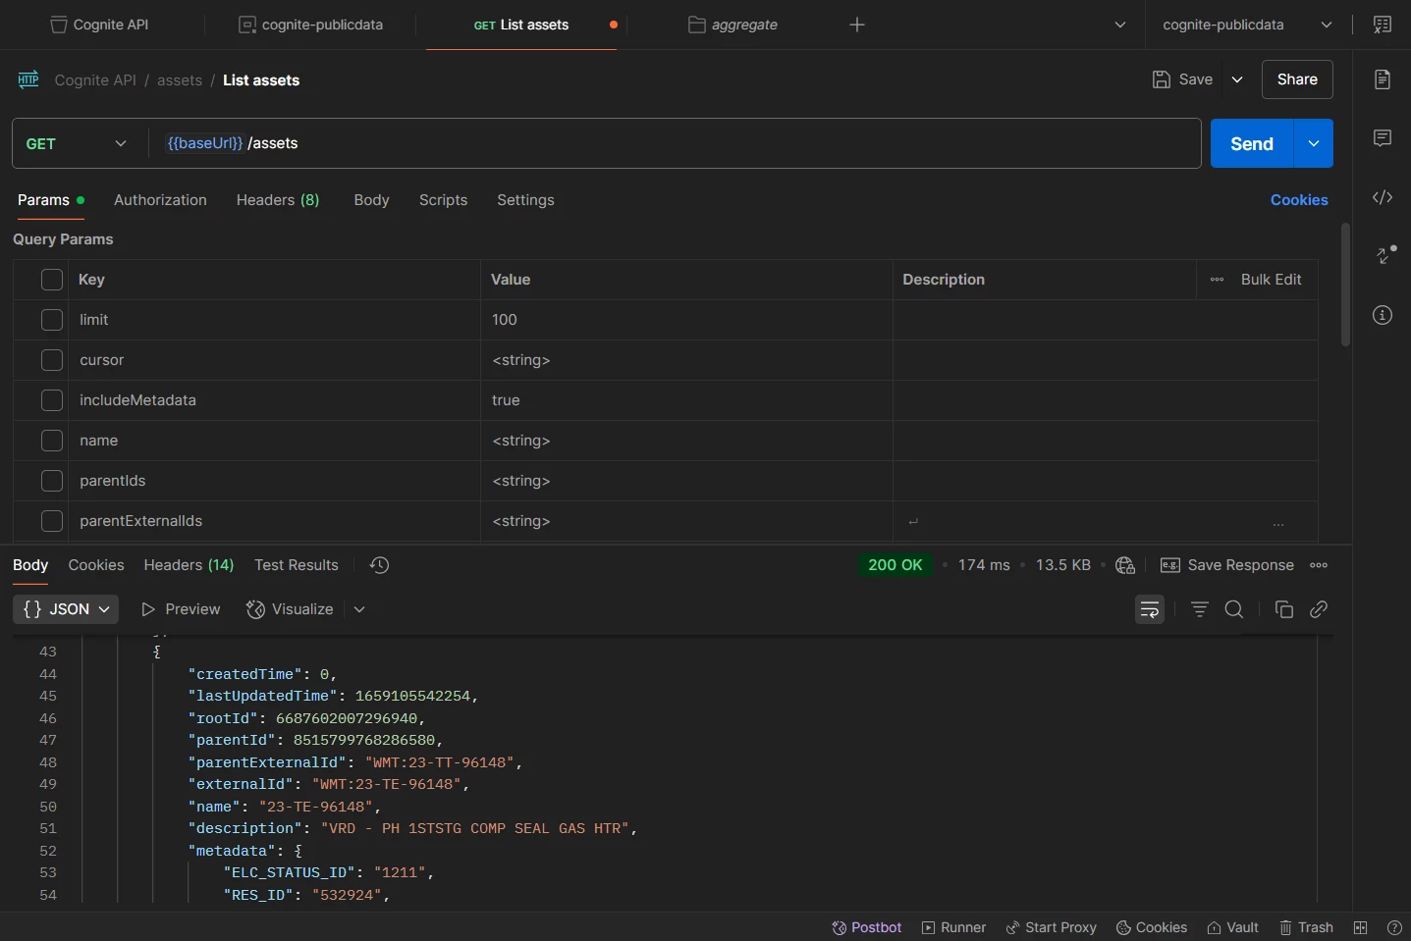This screenshot has height=941, width=1411.
Task: Expand the Send button arrow options
Action: 1313,143
